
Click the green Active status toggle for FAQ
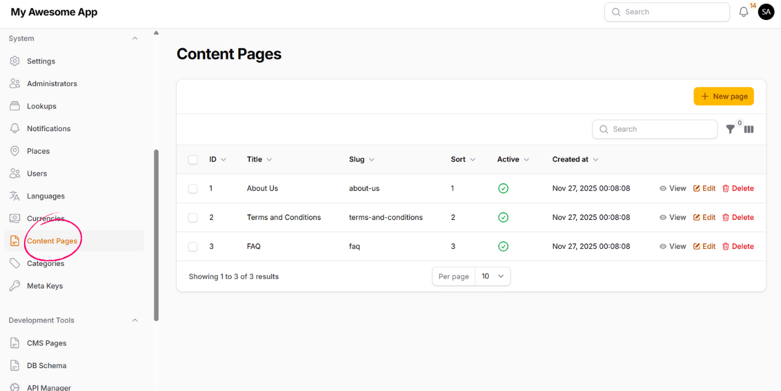[503, 246]
